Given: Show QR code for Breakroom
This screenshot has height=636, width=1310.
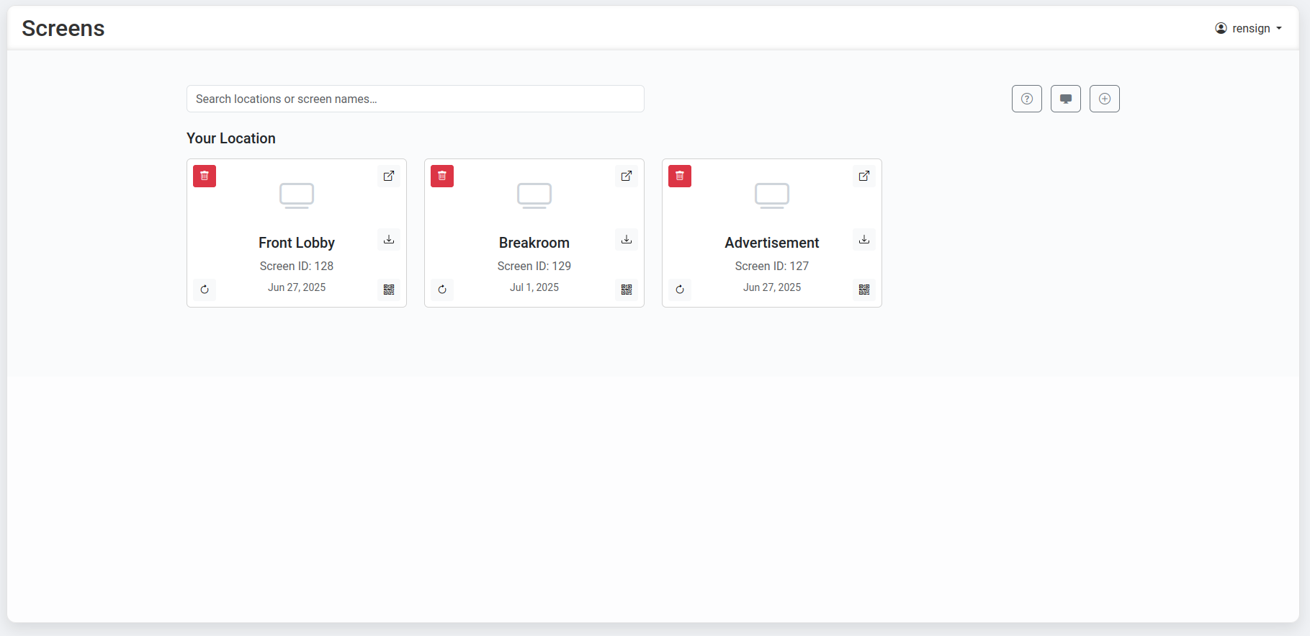Looking at the screenshot, I should (x=627, y=290).
